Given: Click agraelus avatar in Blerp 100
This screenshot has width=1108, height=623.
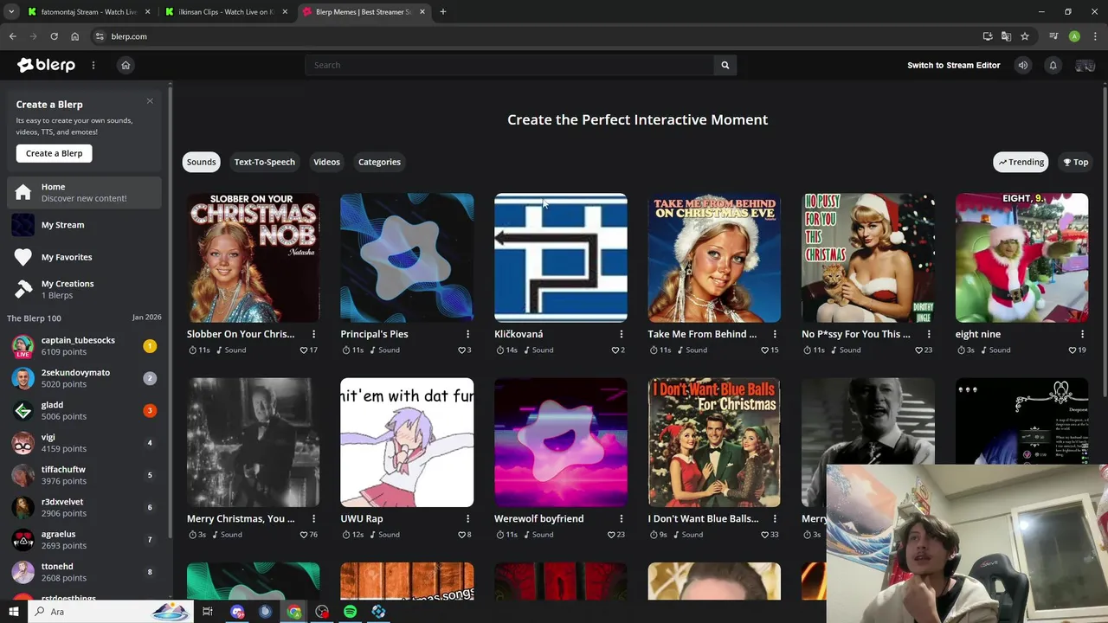Looking at the screenshot, I should pyautogui.click(x=23, y=540).
